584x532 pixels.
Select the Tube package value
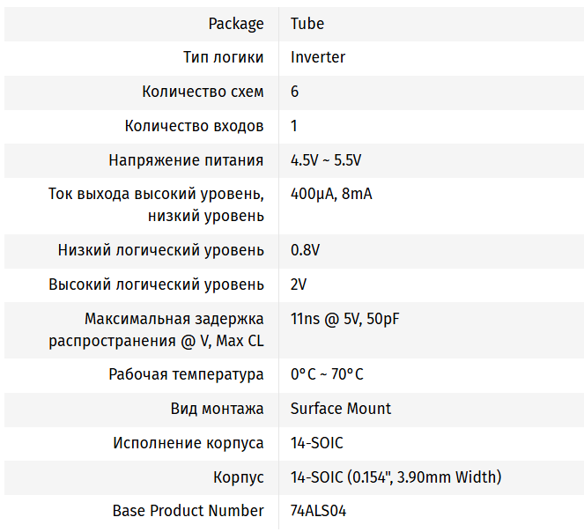307,24
